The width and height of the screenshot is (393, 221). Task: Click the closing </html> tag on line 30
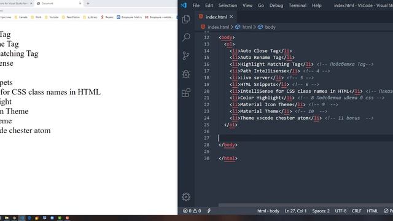228,158
